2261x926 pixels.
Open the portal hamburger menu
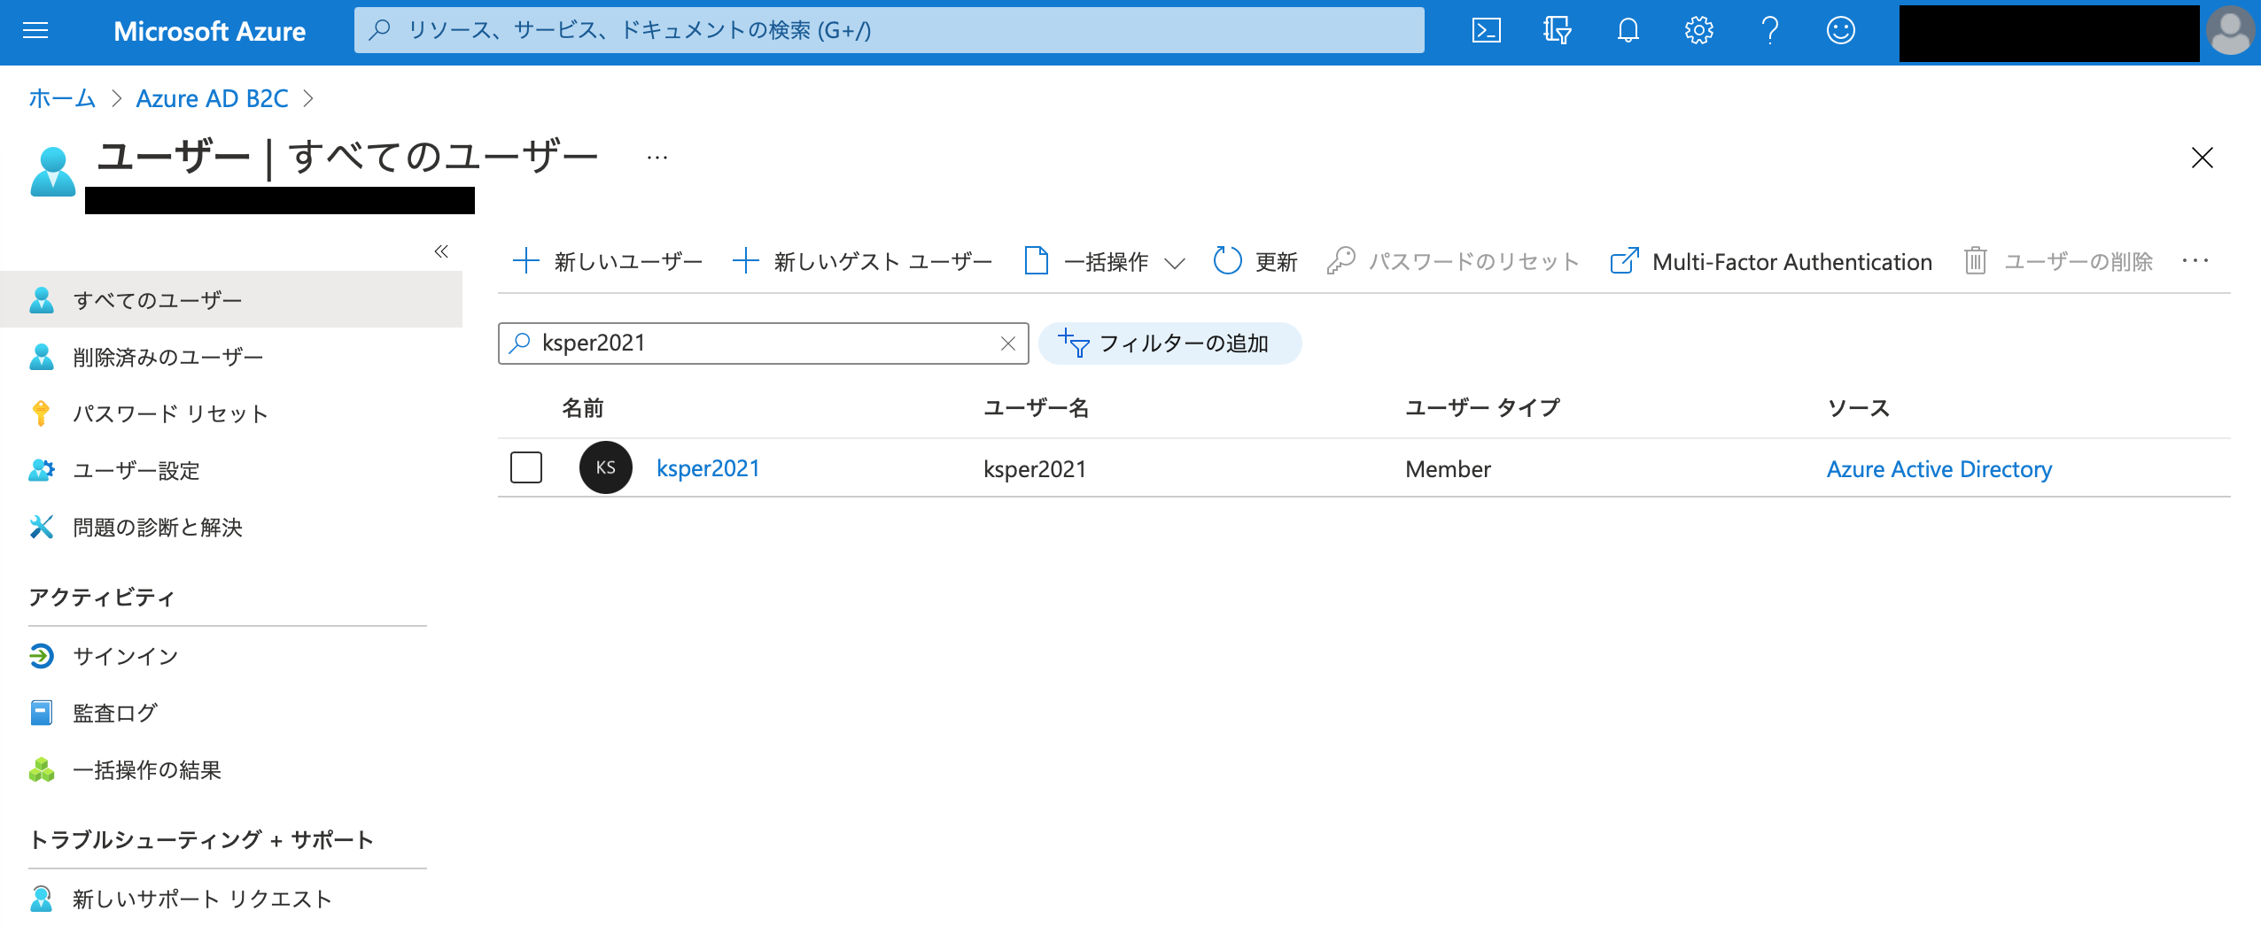click(x=35, y=31)
